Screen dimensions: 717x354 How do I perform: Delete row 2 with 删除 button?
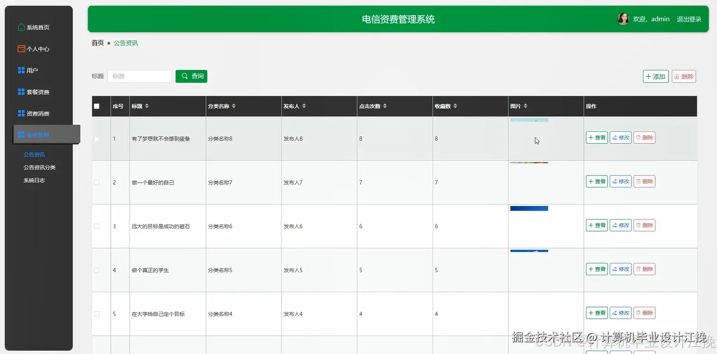[644, 181]
